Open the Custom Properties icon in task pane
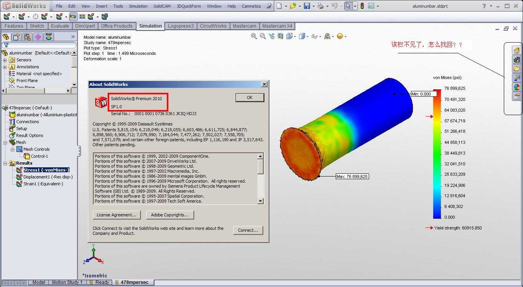The height and width of the screenshot is (287, 523). (516, 96)
